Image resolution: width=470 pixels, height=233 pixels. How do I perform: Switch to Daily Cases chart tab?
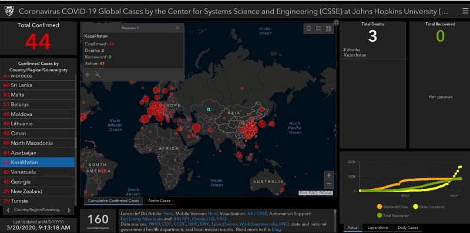click(408, 228)
